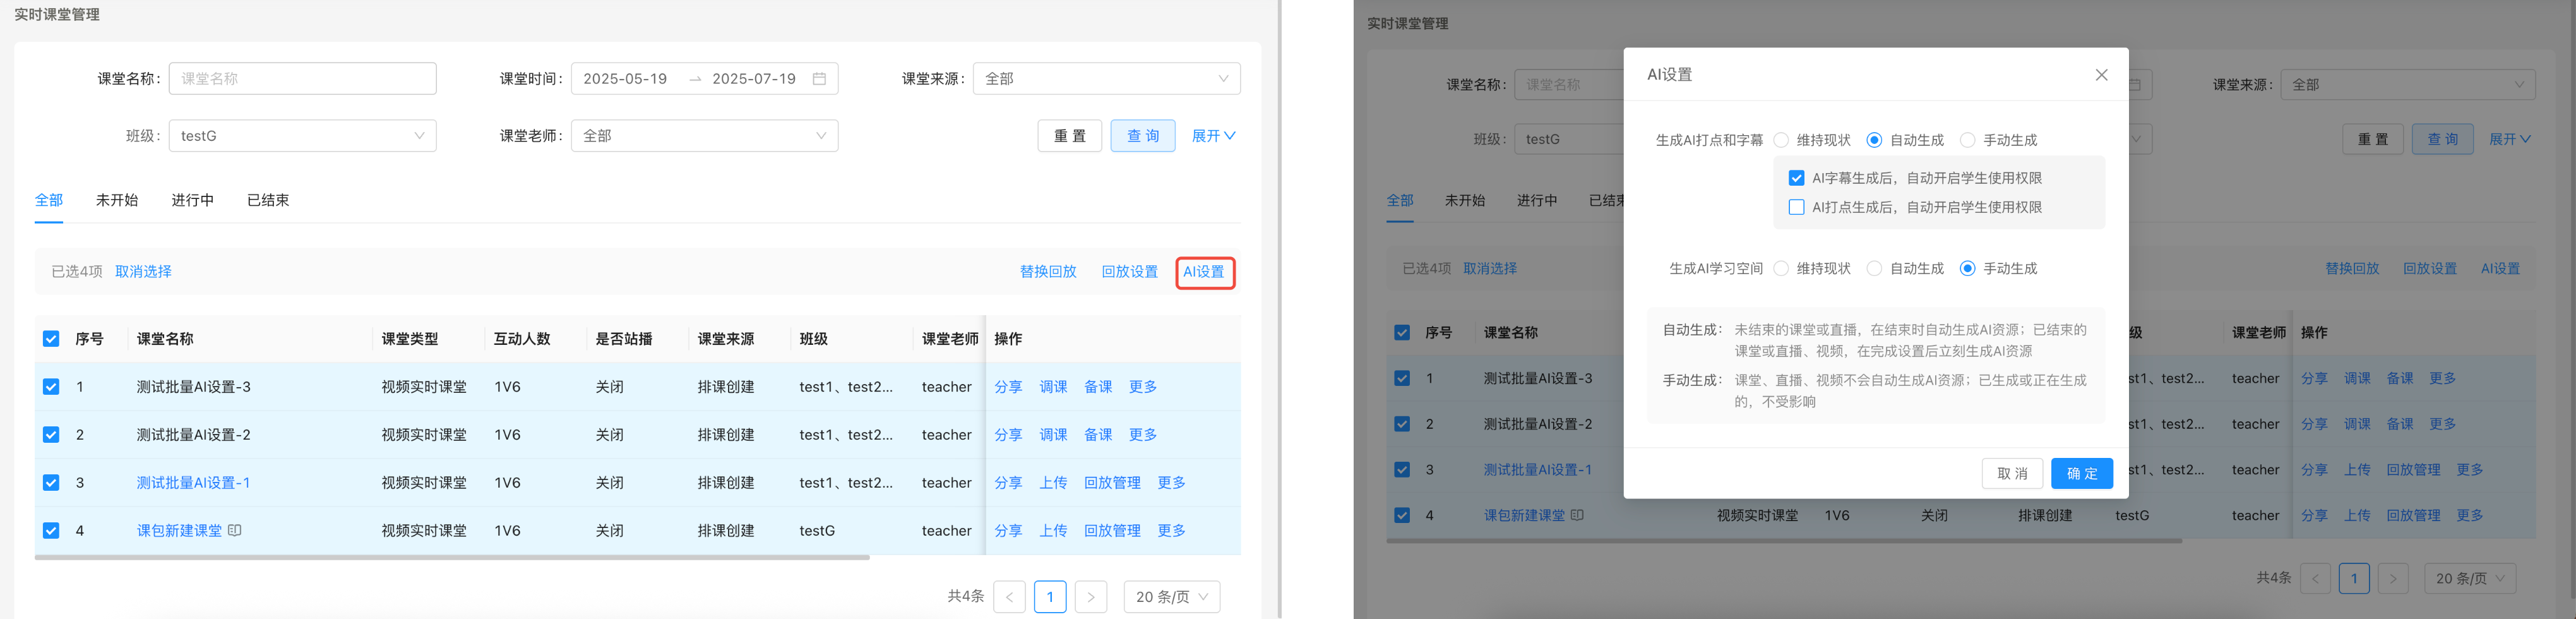Open 测试批量AI设置-1 class name link in left table

[193, 483]
